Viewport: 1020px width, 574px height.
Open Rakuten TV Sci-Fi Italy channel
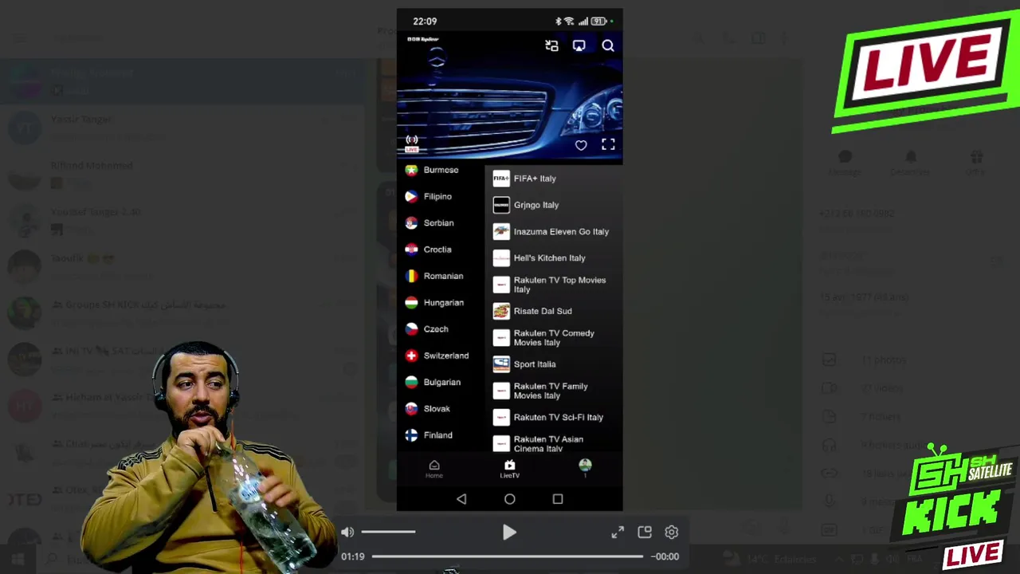tap(553, 417)
